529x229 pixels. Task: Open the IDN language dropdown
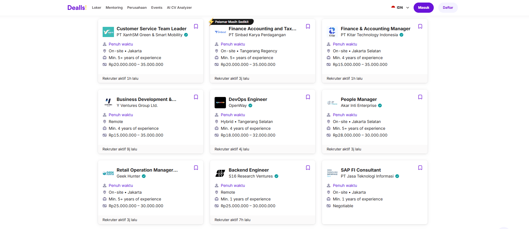400,8
